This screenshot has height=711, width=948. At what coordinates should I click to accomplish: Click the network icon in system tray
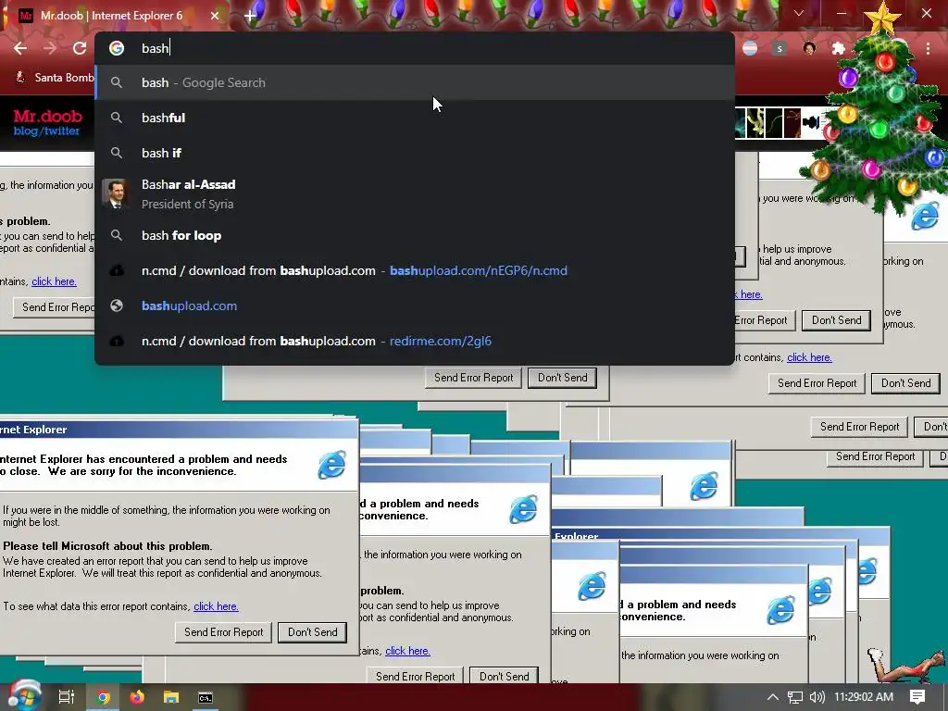[795, 697]
